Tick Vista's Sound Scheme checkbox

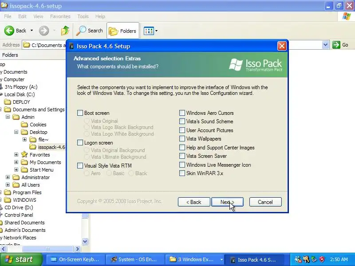click(x=182, y=121)
